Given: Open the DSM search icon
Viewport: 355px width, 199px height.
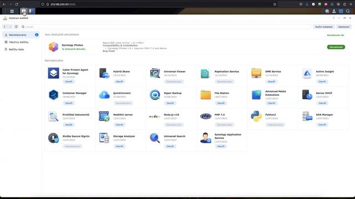Looking at the screenshot, I should point(348,11).
